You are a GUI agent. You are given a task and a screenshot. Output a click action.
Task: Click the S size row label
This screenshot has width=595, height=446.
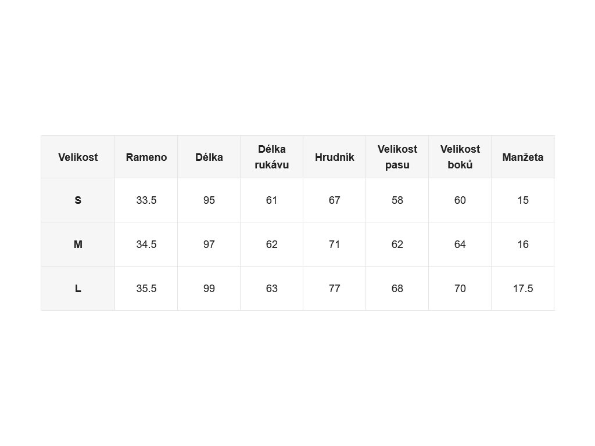(78, 200)
